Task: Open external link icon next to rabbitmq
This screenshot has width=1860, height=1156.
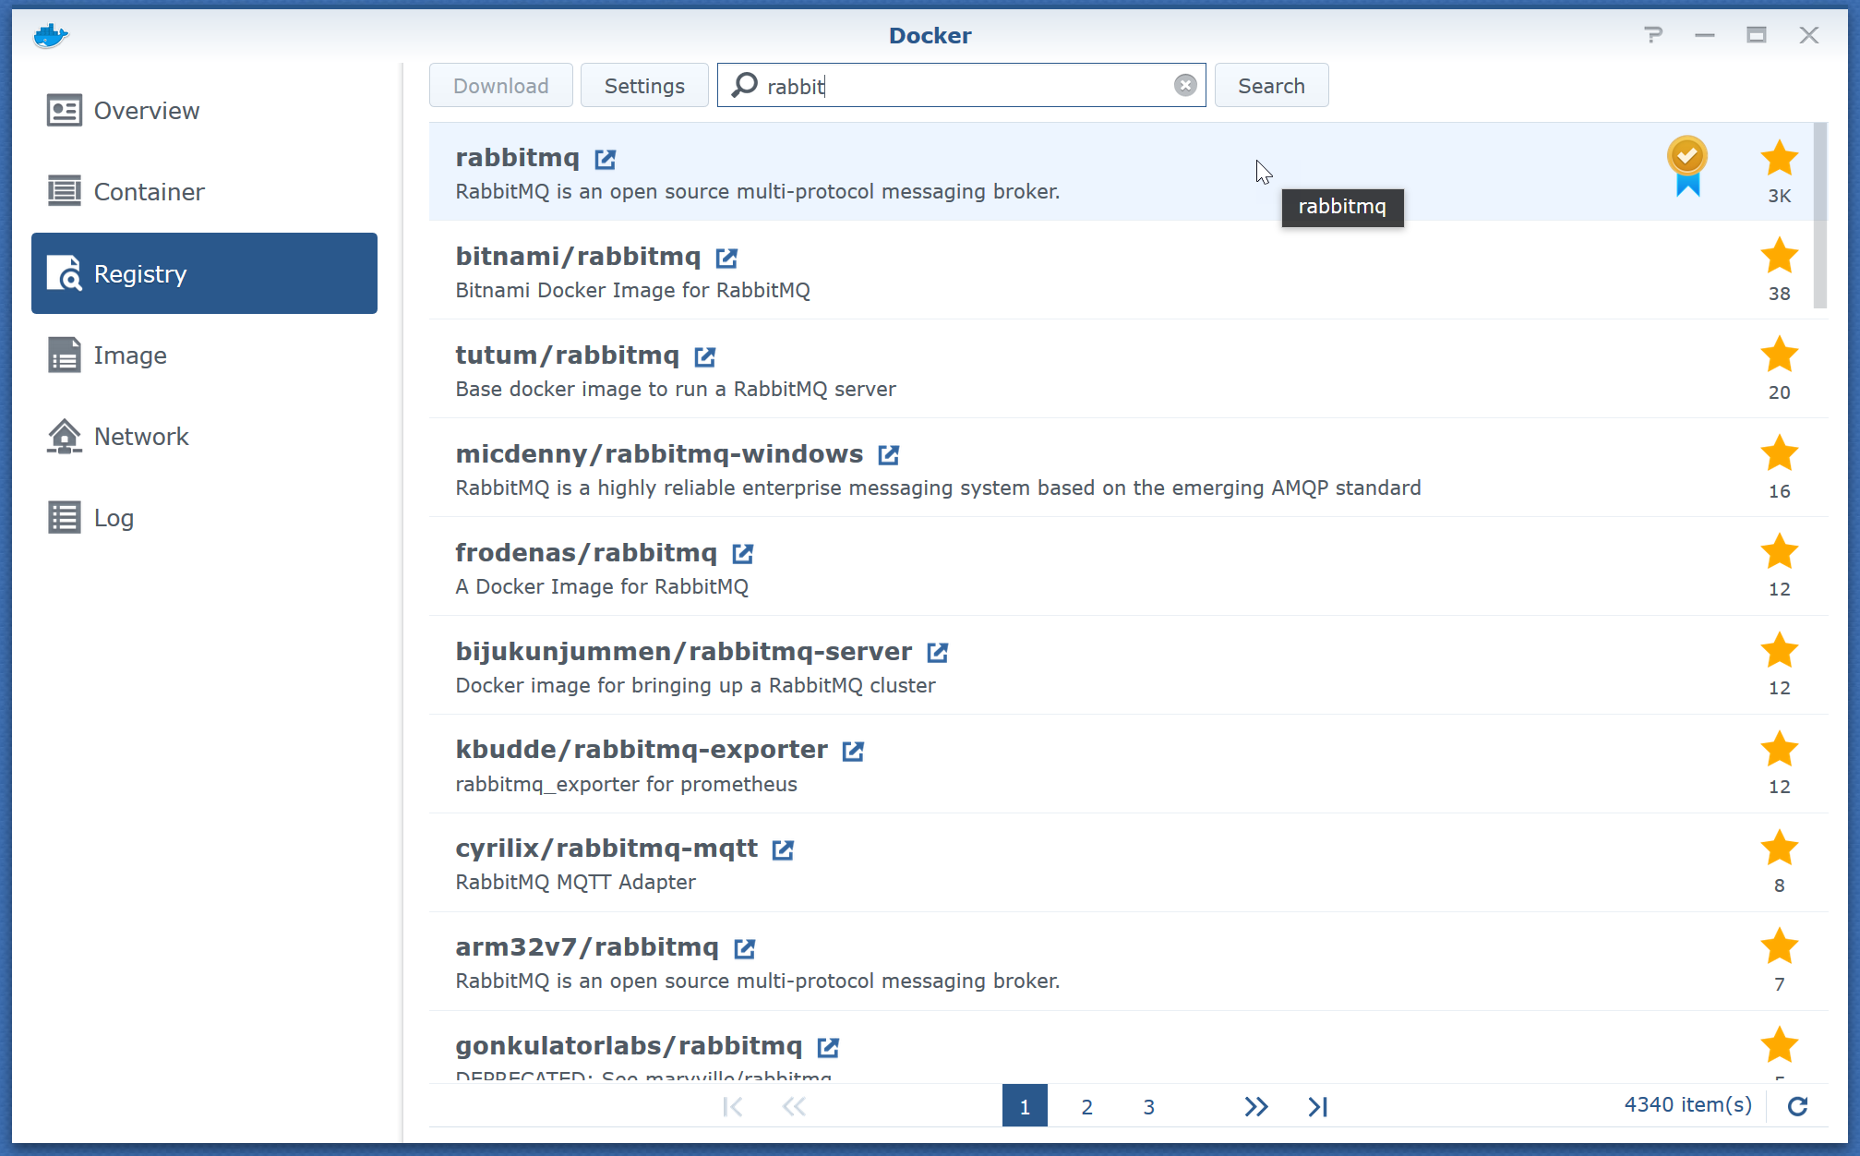Action: click(605, 159)
